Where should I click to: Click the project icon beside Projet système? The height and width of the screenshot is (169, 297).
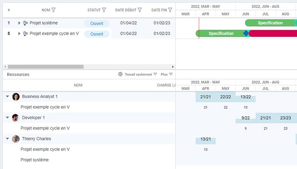click(x=25, y=23)
